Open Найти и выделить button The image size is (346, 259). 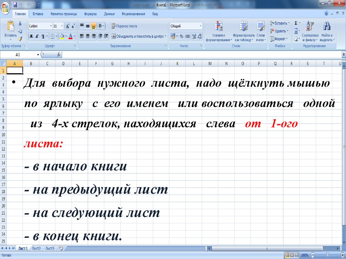(x=327, y=31)
